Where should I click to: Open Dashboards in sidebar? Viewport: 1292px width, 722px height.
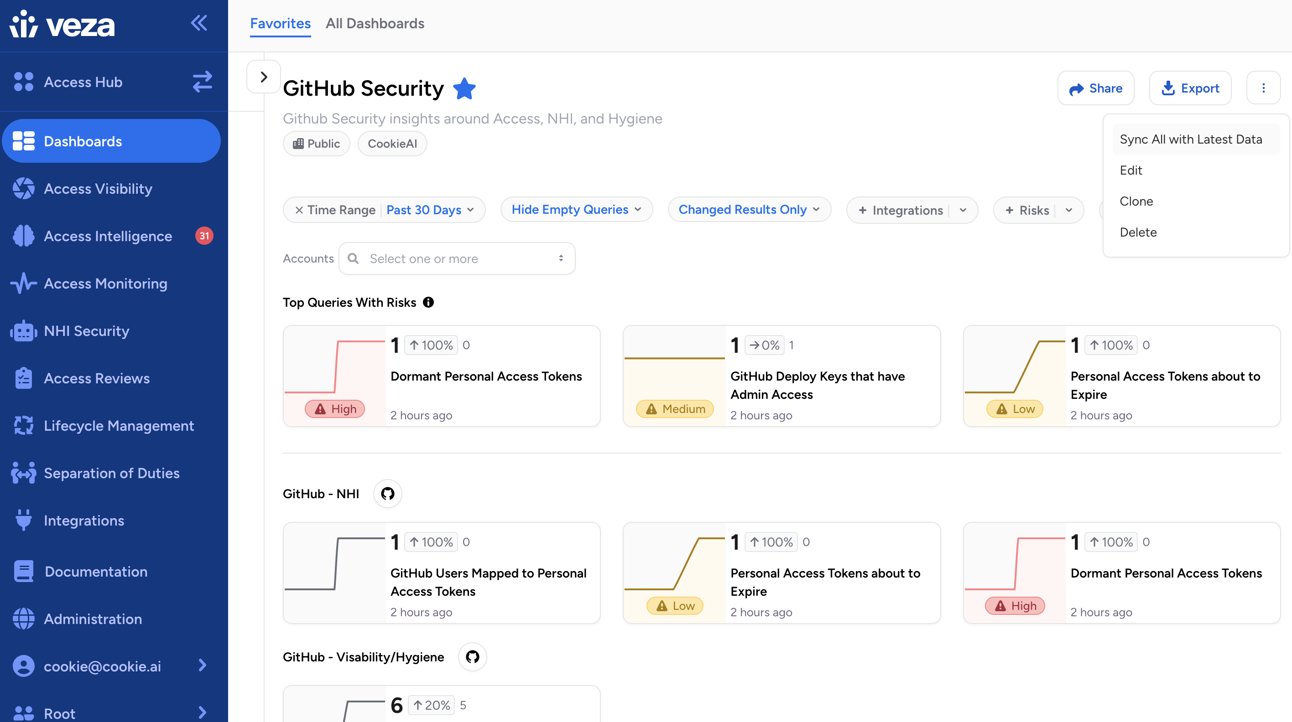[111, 141]
